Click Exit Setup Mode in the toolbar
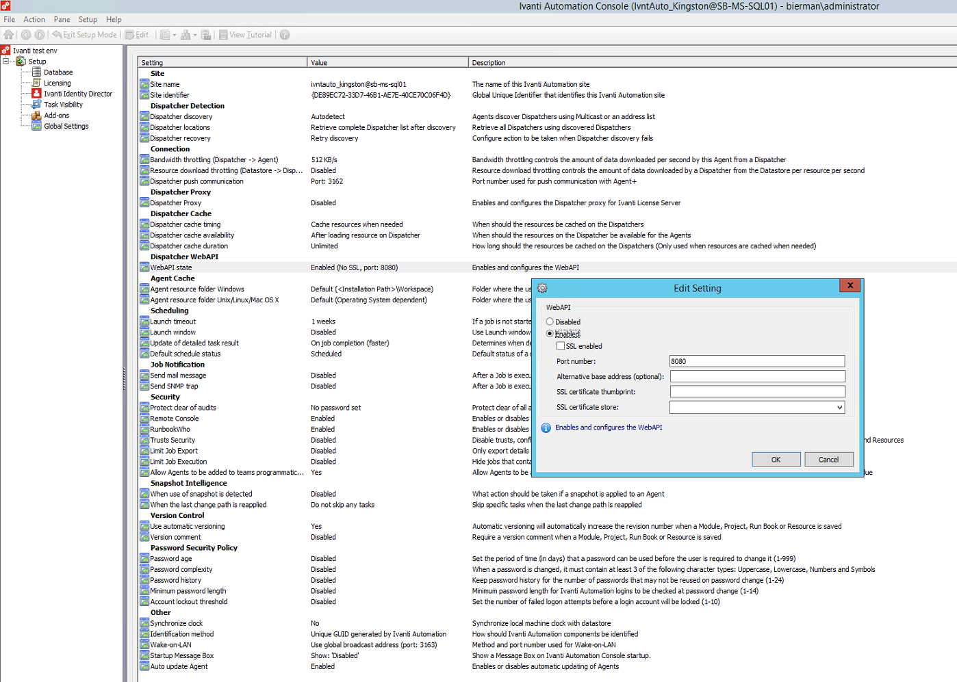This screenshot has height=682, width=957. (84, 35)
